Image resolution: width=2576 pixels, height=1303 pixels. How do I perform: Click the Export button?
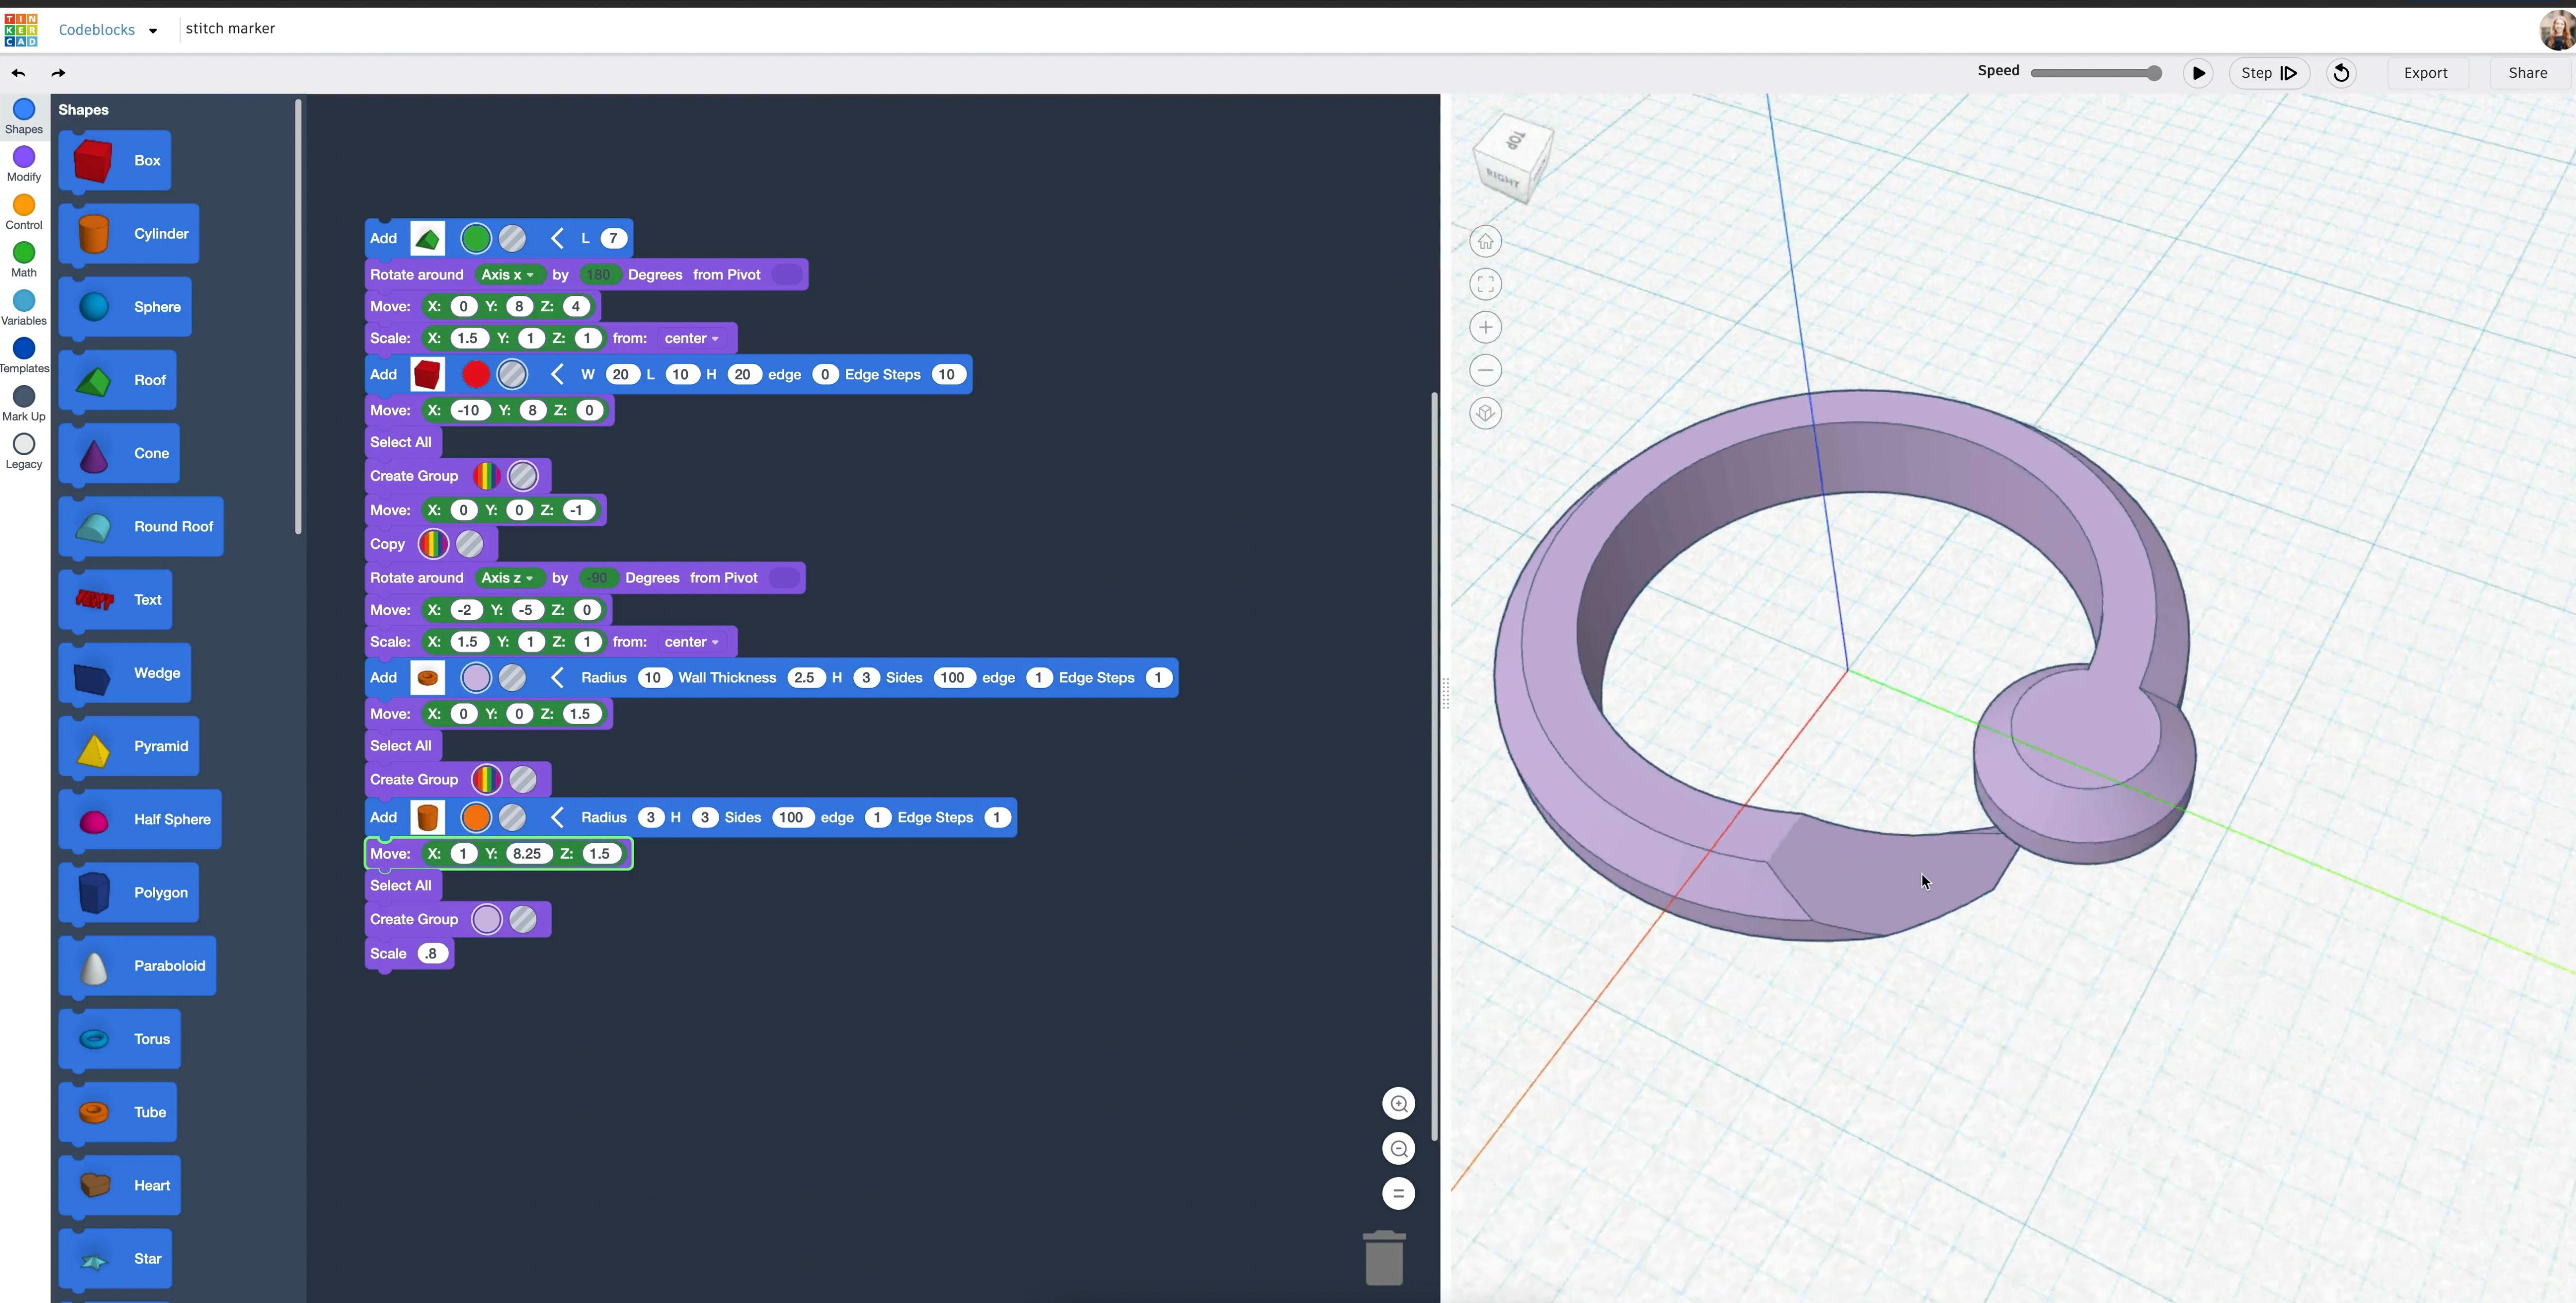(2425, 73)
